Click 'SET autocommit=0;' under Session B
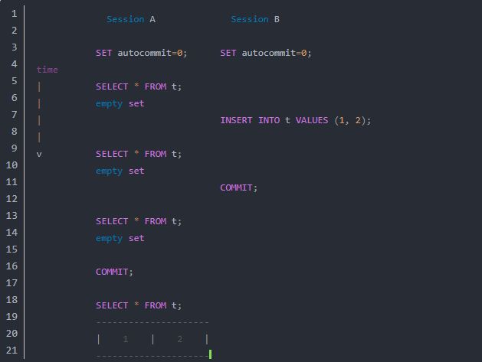The height and width of the screenshot is (362, 482). 266,53
